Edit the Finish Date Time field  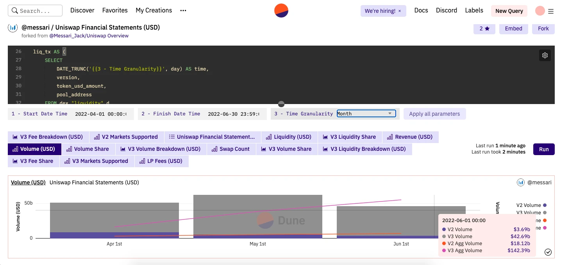[x=234, y=114]
